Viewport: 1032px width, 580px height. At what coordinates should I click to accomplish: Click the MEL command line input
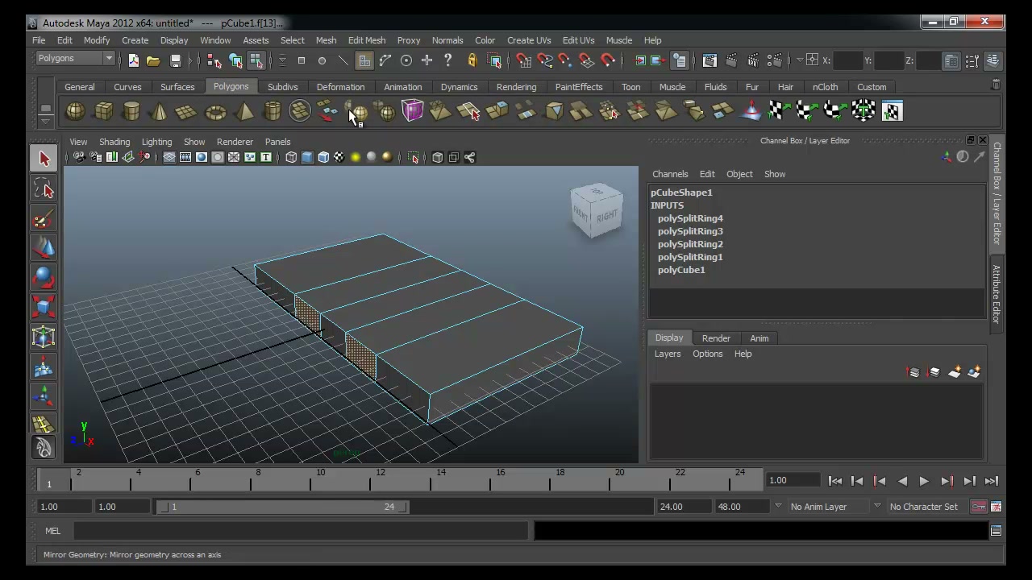pyautogui.click(x=301, y=531)
